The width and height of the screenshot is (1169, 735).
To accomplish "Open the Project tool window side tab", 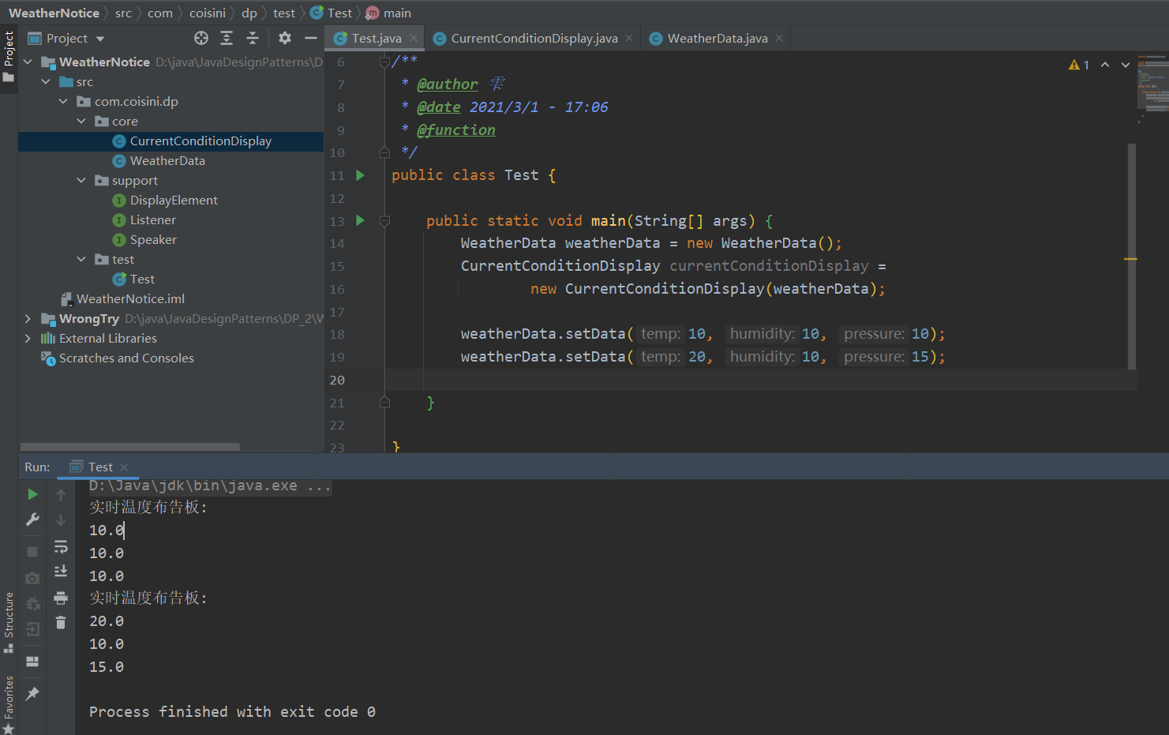I will [x=9, y=57].
